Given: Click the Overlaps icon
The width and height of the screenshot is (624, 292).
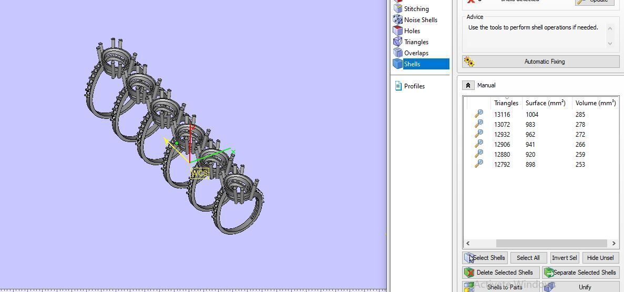Looking at the screenshot, I should click(x=397, y=53).
